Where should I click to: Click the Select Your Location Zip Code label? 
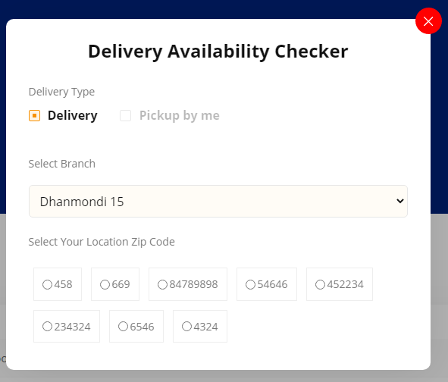(102, 242)
